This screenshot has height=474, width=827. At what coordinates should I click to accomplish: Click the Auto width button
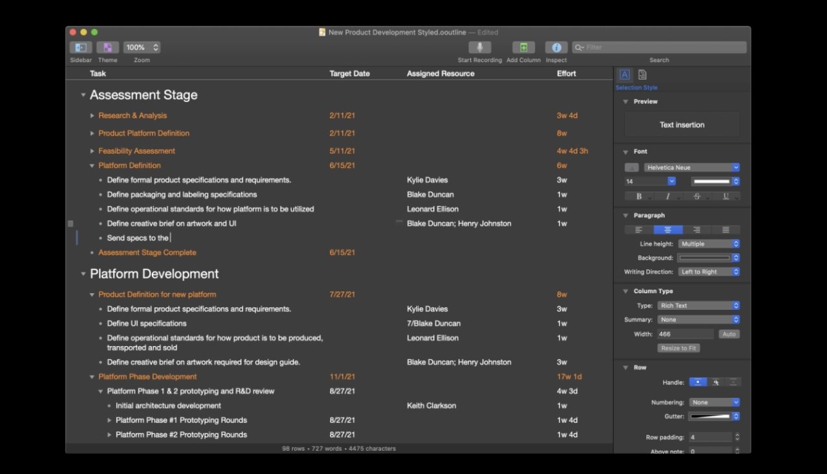click(729, 334)
